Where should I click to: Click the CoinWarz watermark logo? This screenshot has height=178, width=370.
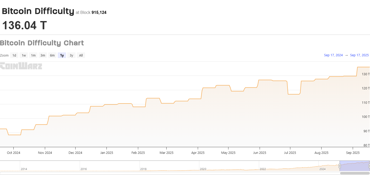coord(21,66)
